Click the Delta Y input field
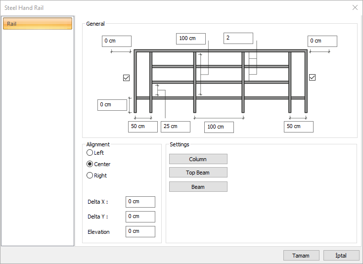 140,217
